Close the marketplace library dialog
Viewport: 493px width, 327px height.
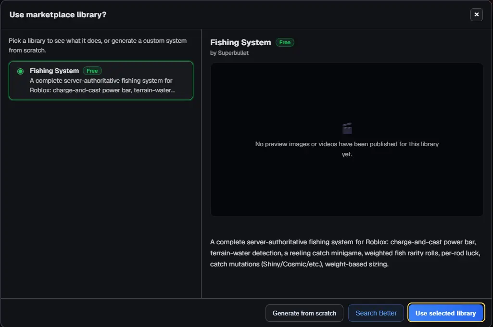pos(476,14)
